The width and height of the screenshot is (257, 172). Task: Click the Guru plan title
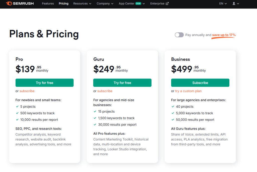coord(99,59)
